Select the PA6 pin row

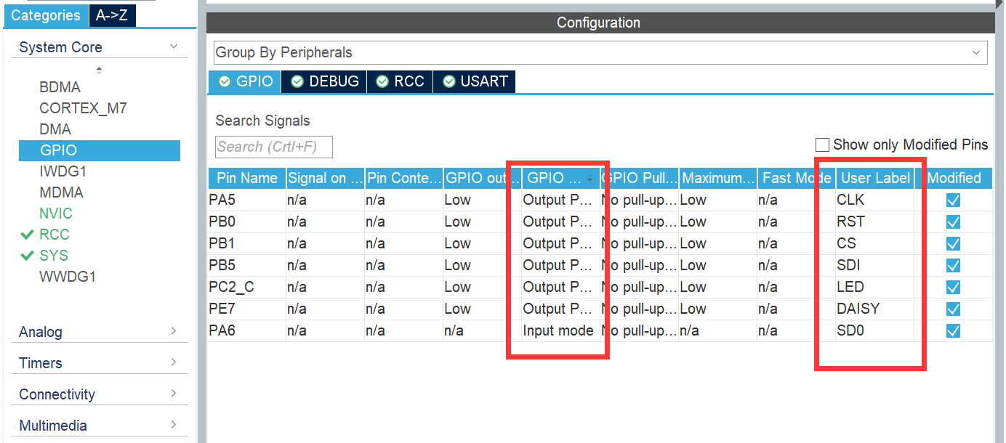(x=600, y=330)
